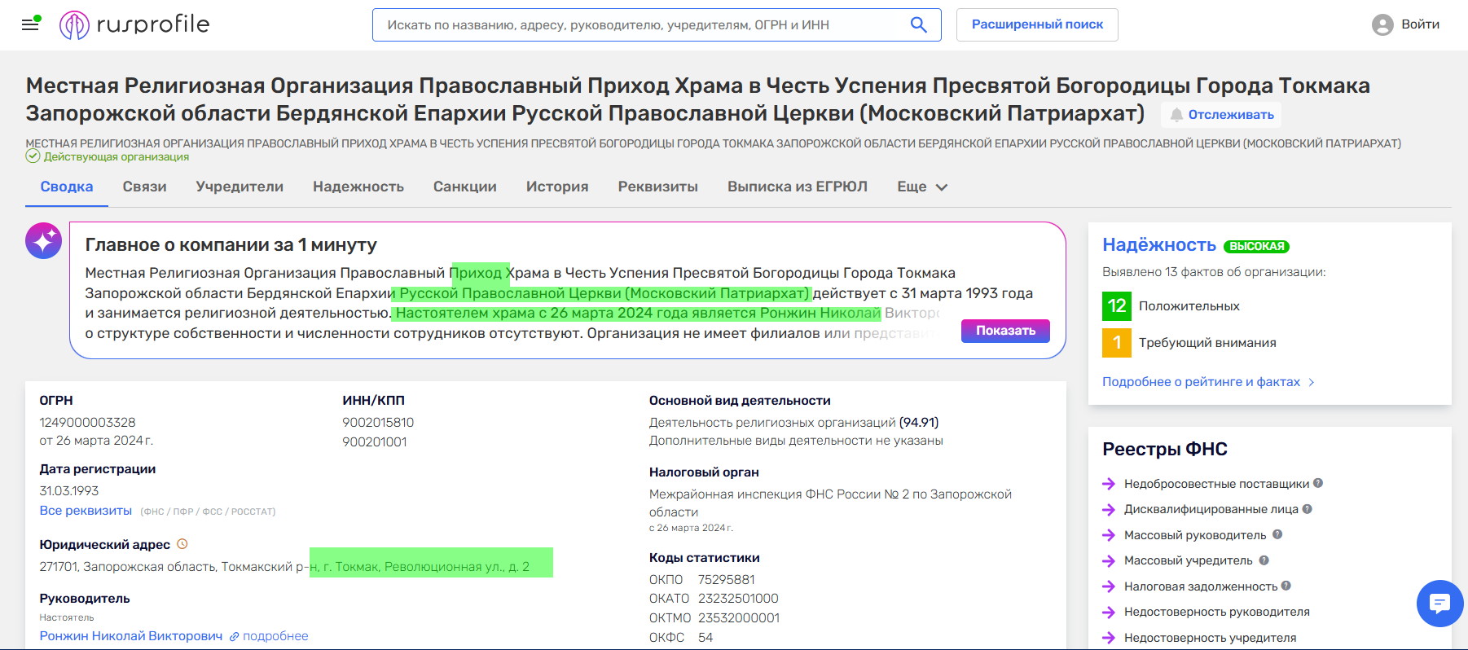Open the Все реквизиты link
1468x650 pixels.
click(86, 511)
